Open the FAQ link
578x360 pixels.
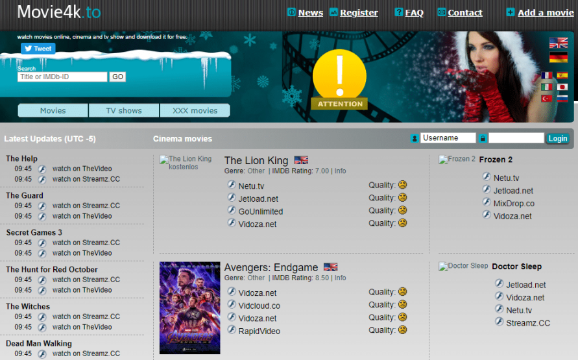[415, 12]
